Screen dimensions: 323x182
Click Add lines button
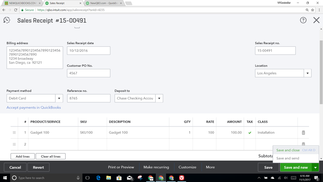tap(23, 156)
